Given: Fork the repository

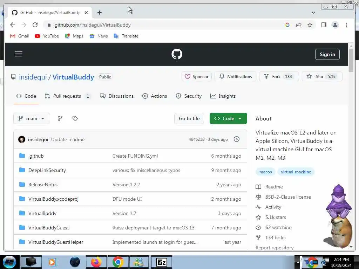Looking at the screenshot, I should click(279, 77).
